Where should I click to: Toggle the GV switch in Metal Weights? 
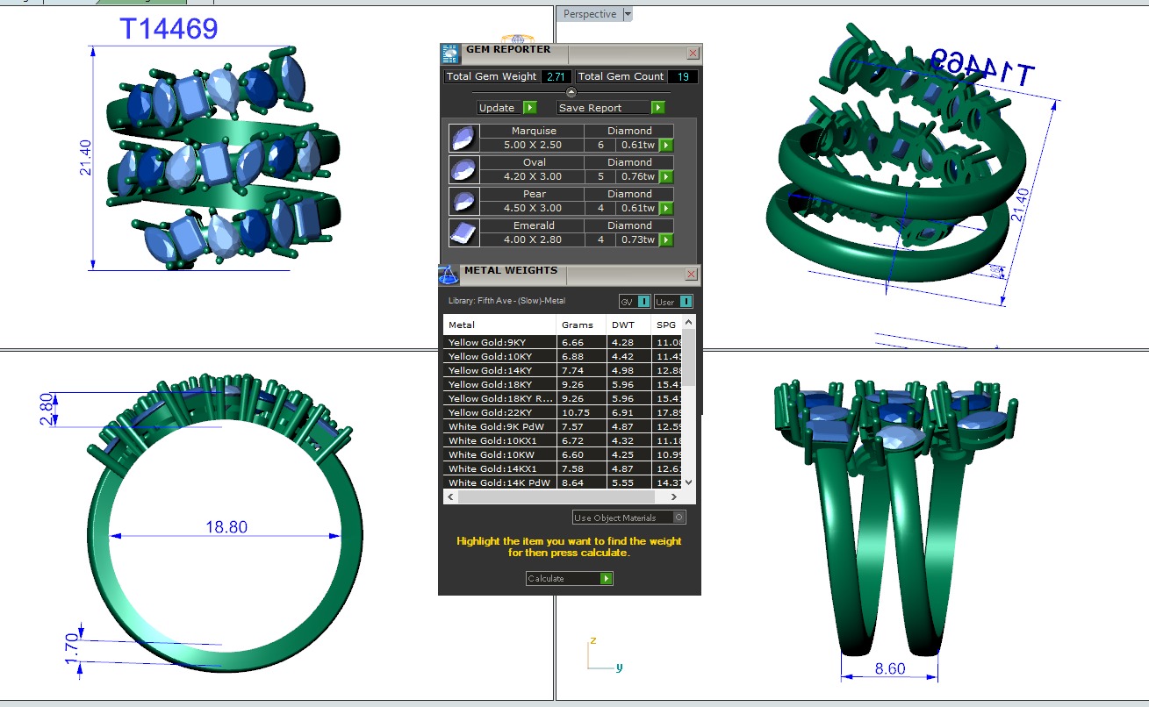(643, 302)
